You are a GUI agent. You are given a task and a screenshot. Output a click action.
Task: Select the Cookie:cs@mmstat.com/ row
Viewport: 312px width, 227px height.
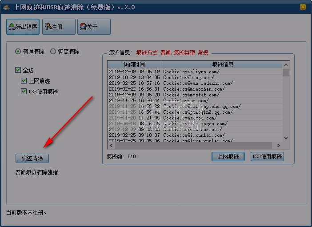pyautogui.click(x=195, y=95)
